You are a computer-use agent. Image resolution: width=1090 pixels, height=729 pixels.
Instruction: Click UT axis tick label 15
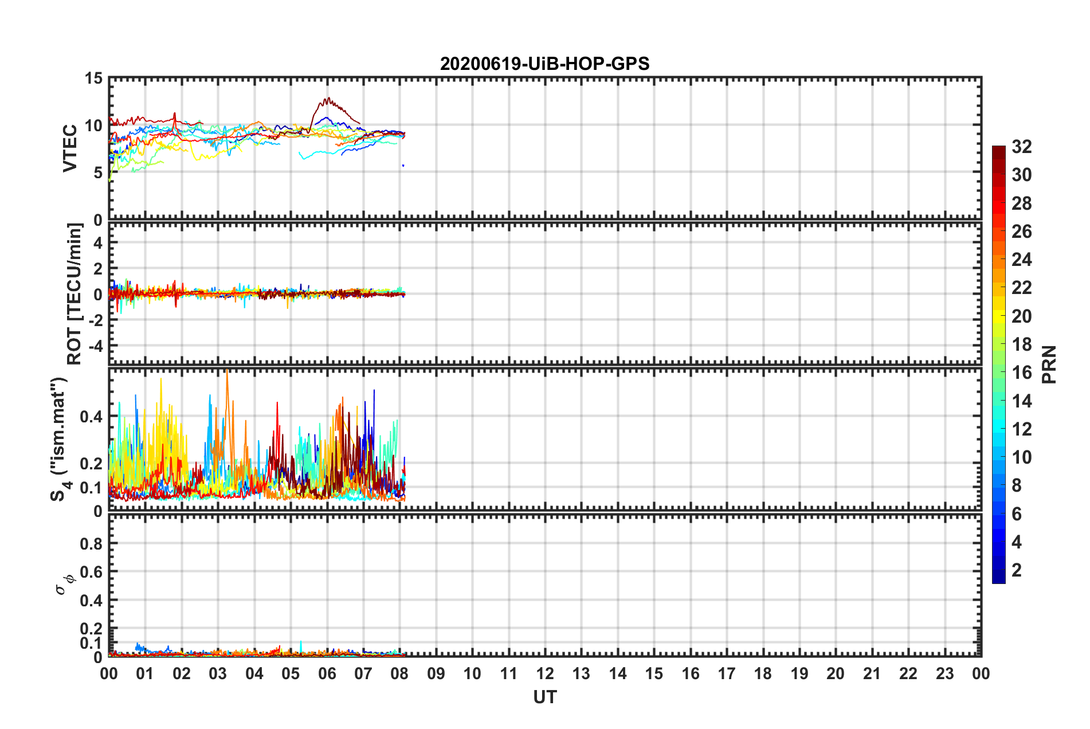coord(654,673)
